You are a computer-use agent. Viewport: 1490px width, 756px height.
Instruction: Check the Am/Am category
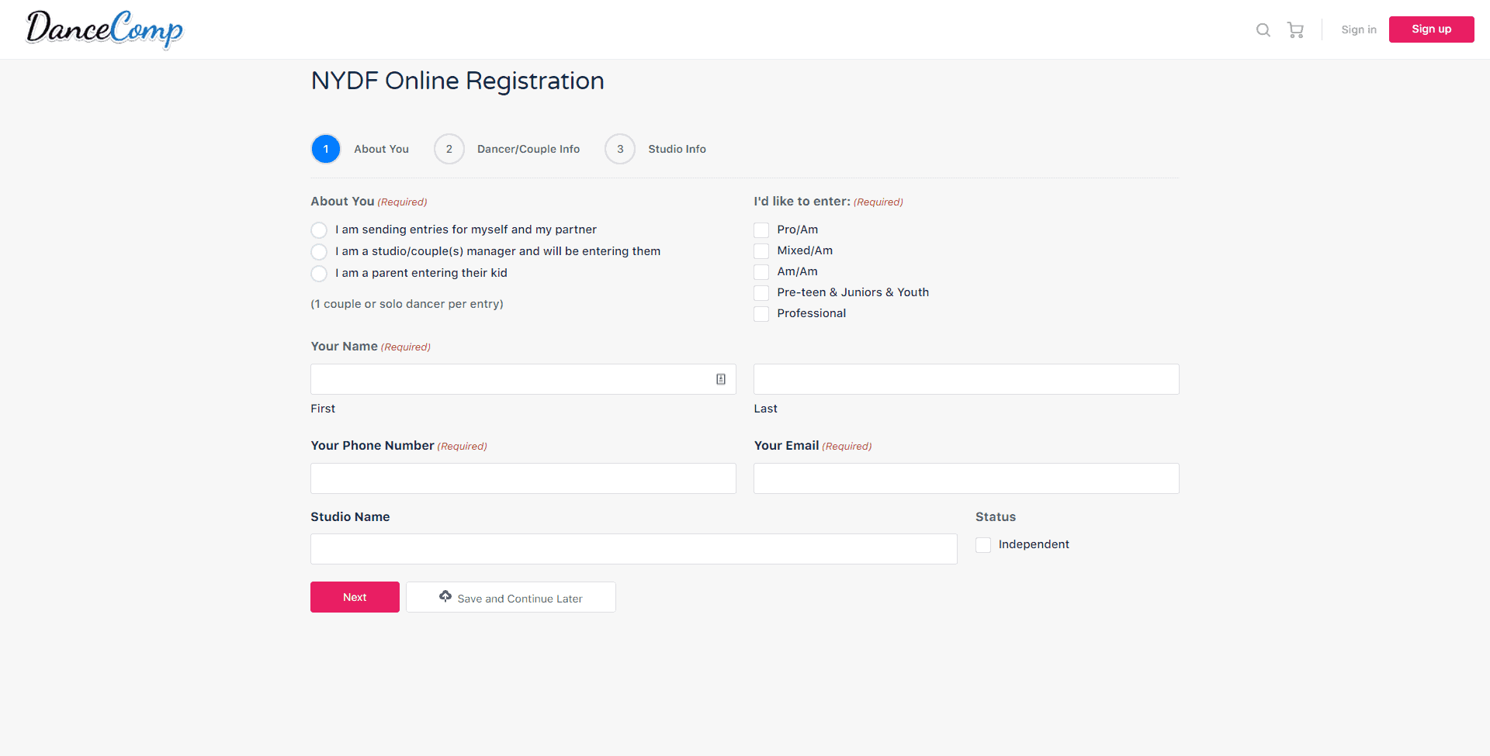click(761, 272)
